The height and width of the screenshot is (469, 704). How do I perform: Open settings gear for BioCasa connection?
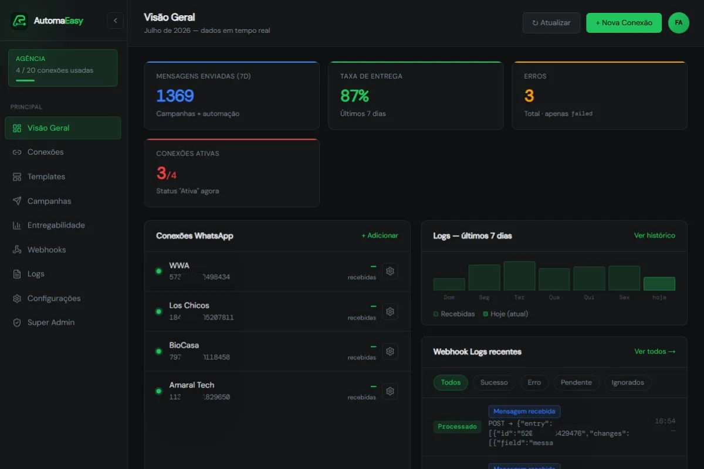[390, 351]
